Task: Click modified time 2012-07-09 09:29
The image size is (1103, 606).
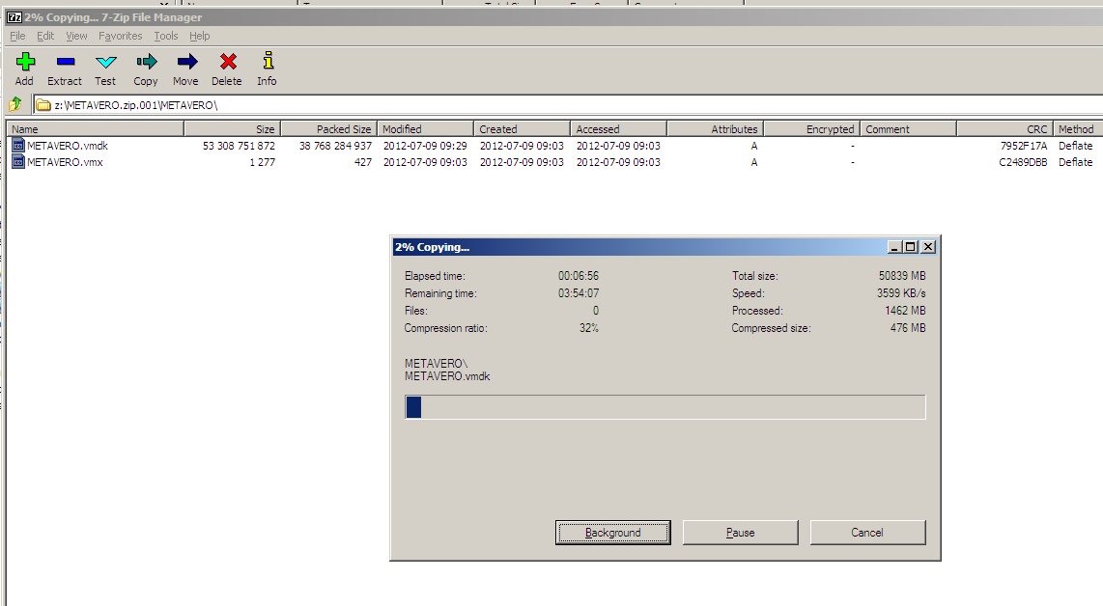Action: click(x=425, y=146)
